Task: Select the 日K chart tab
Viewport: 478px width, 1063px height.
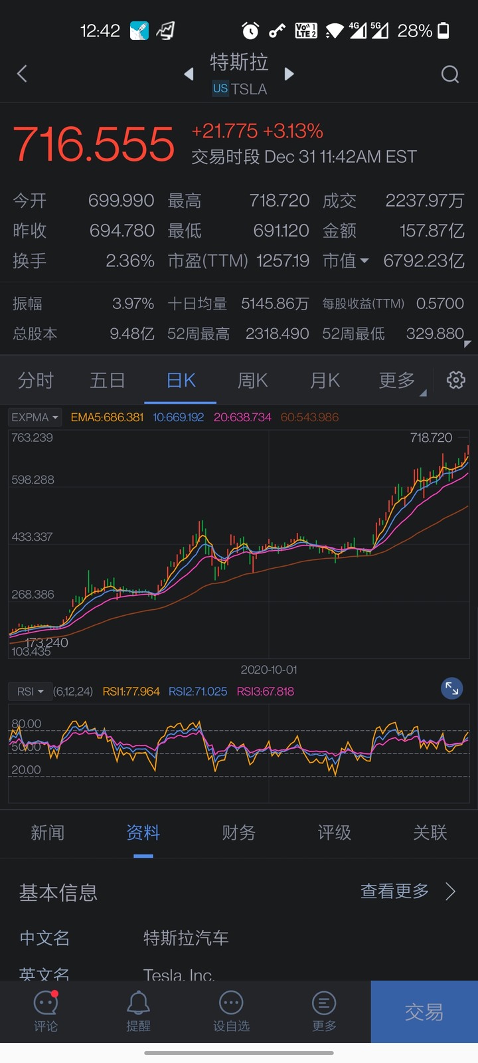Action: (x=181, y=381)
